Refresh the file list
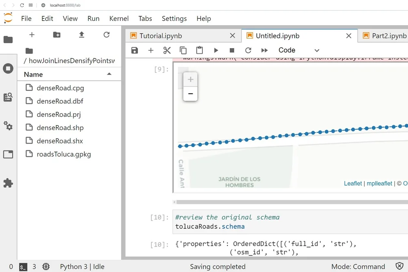This screenshot has width=408, height=272. tap(106, 35)
